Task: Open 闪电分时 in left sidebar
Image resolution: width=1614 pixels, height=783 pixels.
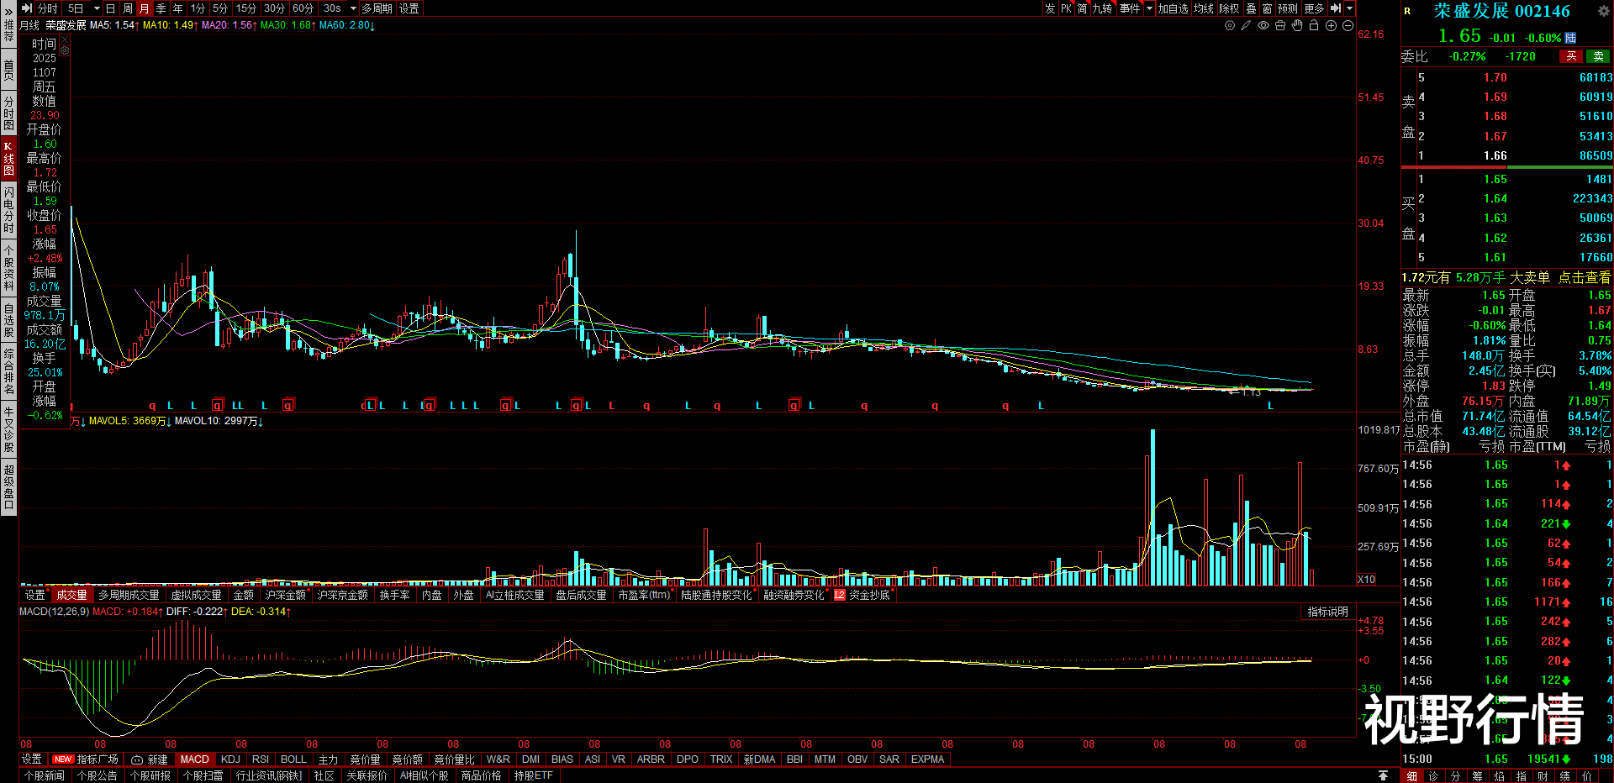Action: [x=8, y=210]
